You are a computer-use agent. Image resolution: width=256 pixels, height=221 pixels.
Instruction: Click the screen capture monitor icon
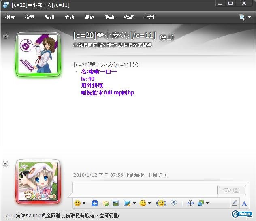pos(127,203)
